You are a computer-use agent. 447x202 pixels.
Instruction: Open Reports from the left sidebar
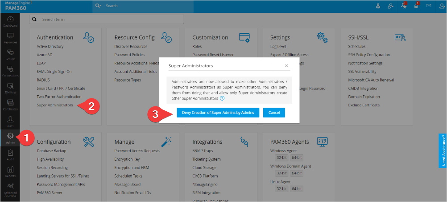point(10,171)
